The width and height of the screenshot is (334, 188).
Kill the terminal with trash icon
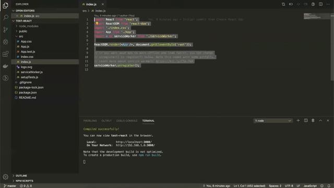(313, 121)
